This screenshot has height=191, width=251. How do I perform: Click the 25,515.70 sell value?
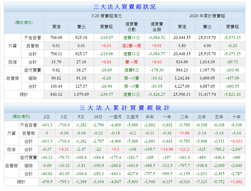click(x=207, y=37)
